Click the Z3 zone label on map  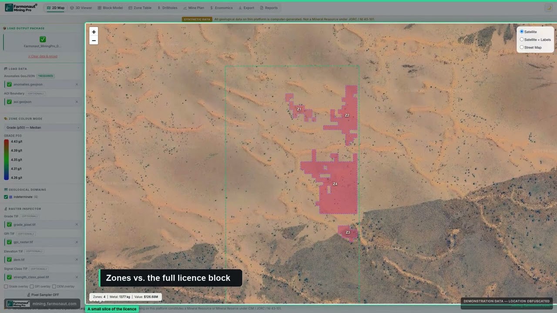pos(348,233)
